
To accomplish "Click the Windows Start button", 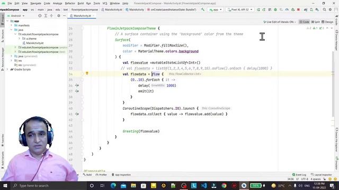I will tap(5, 185).
